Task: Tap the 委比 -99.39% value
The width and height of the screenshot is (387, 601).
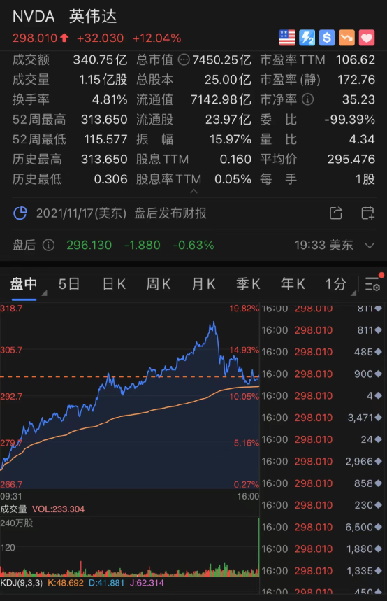Action: [x=349, y=120]
